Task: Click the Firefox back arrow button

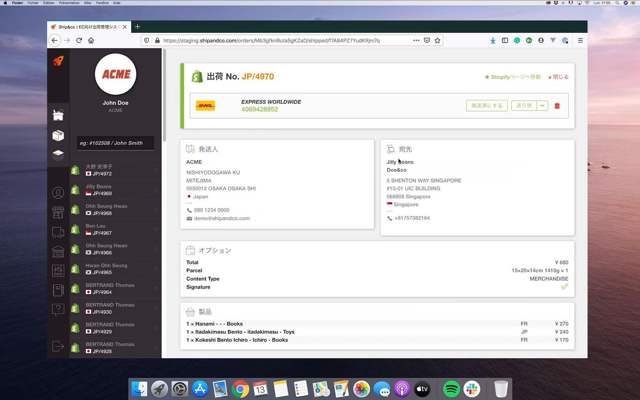Action: tap(55, 40)
